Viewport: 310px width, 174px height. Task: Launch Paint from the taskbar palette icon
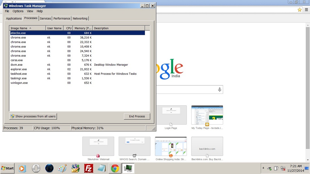click(x=62, y=168)
